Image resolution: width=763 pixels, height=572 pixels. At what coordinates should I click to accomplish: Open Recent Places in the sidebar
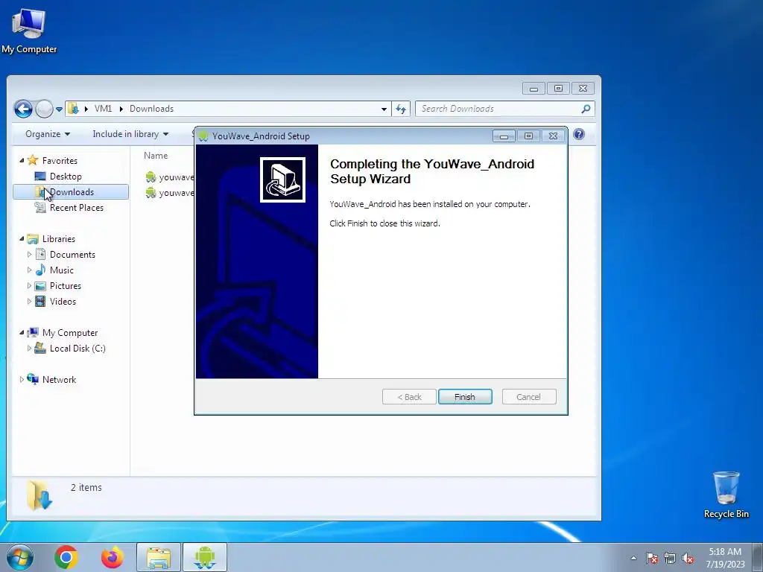coord(77,208)
